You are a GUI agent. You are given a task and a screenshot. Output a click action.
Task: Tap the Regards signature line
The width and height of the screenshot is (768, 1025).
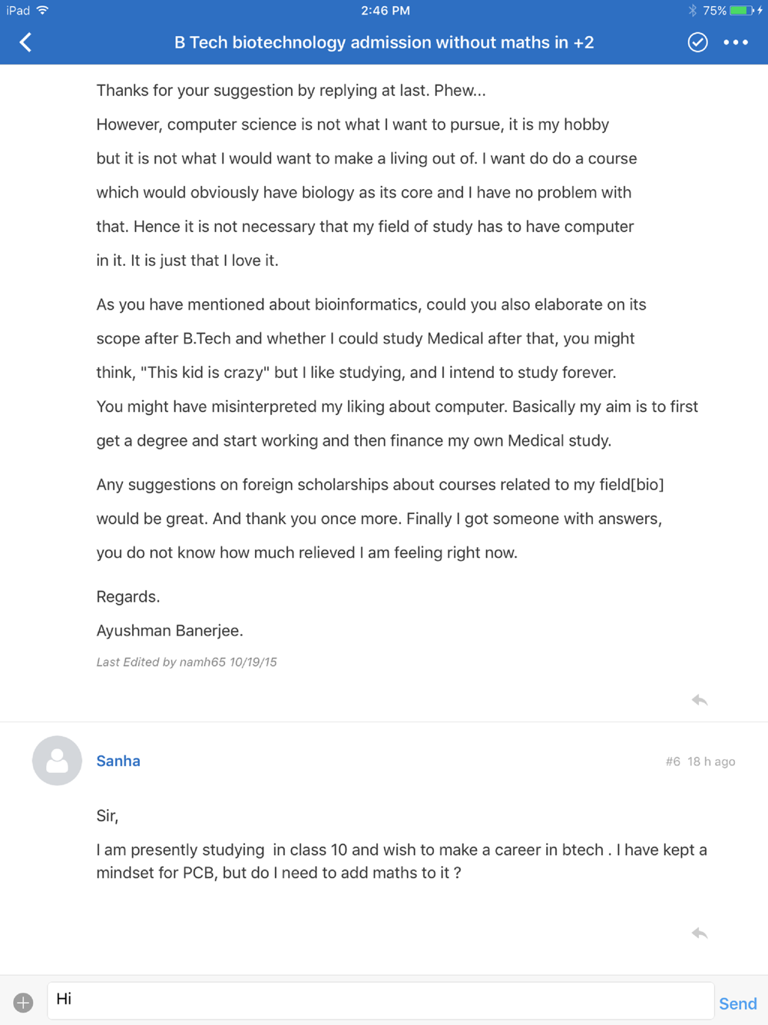(128, 596)
